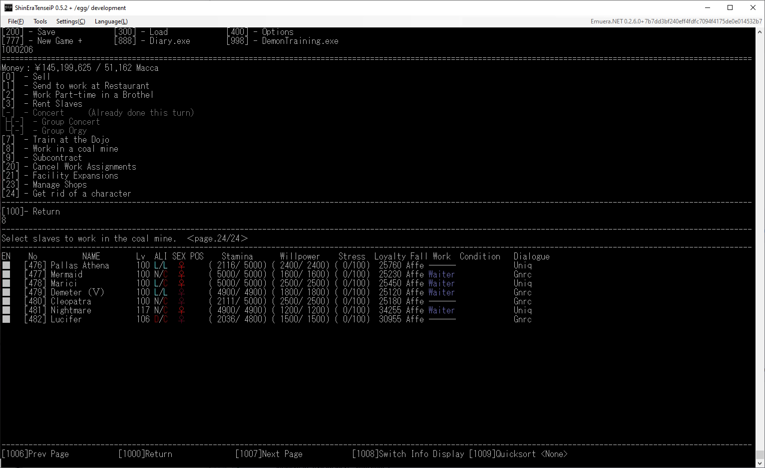Select [8] Work in a coal mine
The image size is (765, 468).
[60, 149]
